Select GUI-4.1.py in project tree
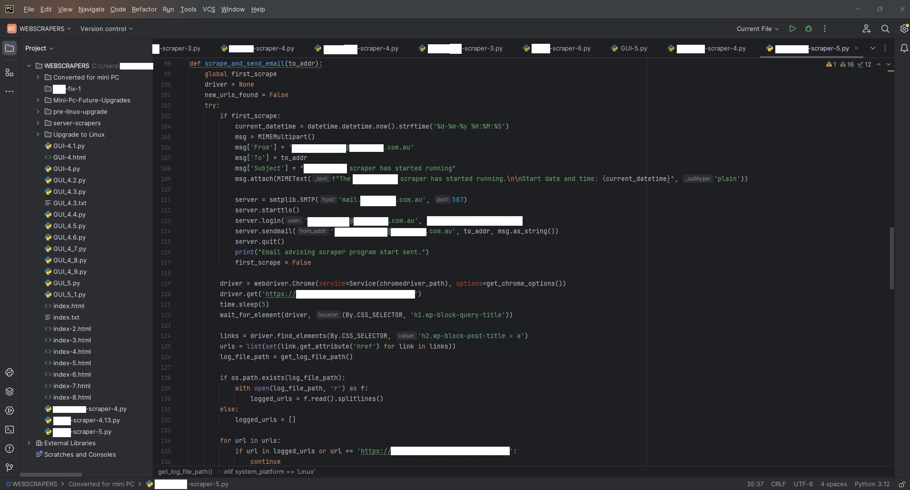Viewport: 910px width, 490px height. 69,146
